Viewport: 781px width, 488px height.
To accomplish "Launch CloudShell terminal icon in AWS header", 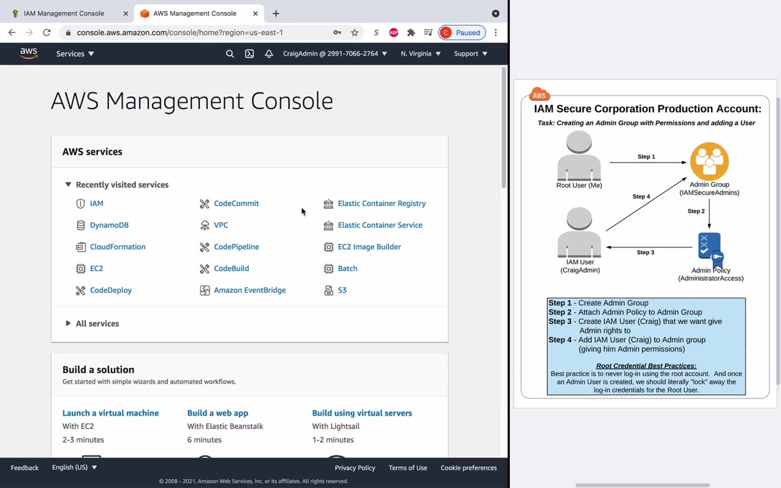I will [249, 54].
